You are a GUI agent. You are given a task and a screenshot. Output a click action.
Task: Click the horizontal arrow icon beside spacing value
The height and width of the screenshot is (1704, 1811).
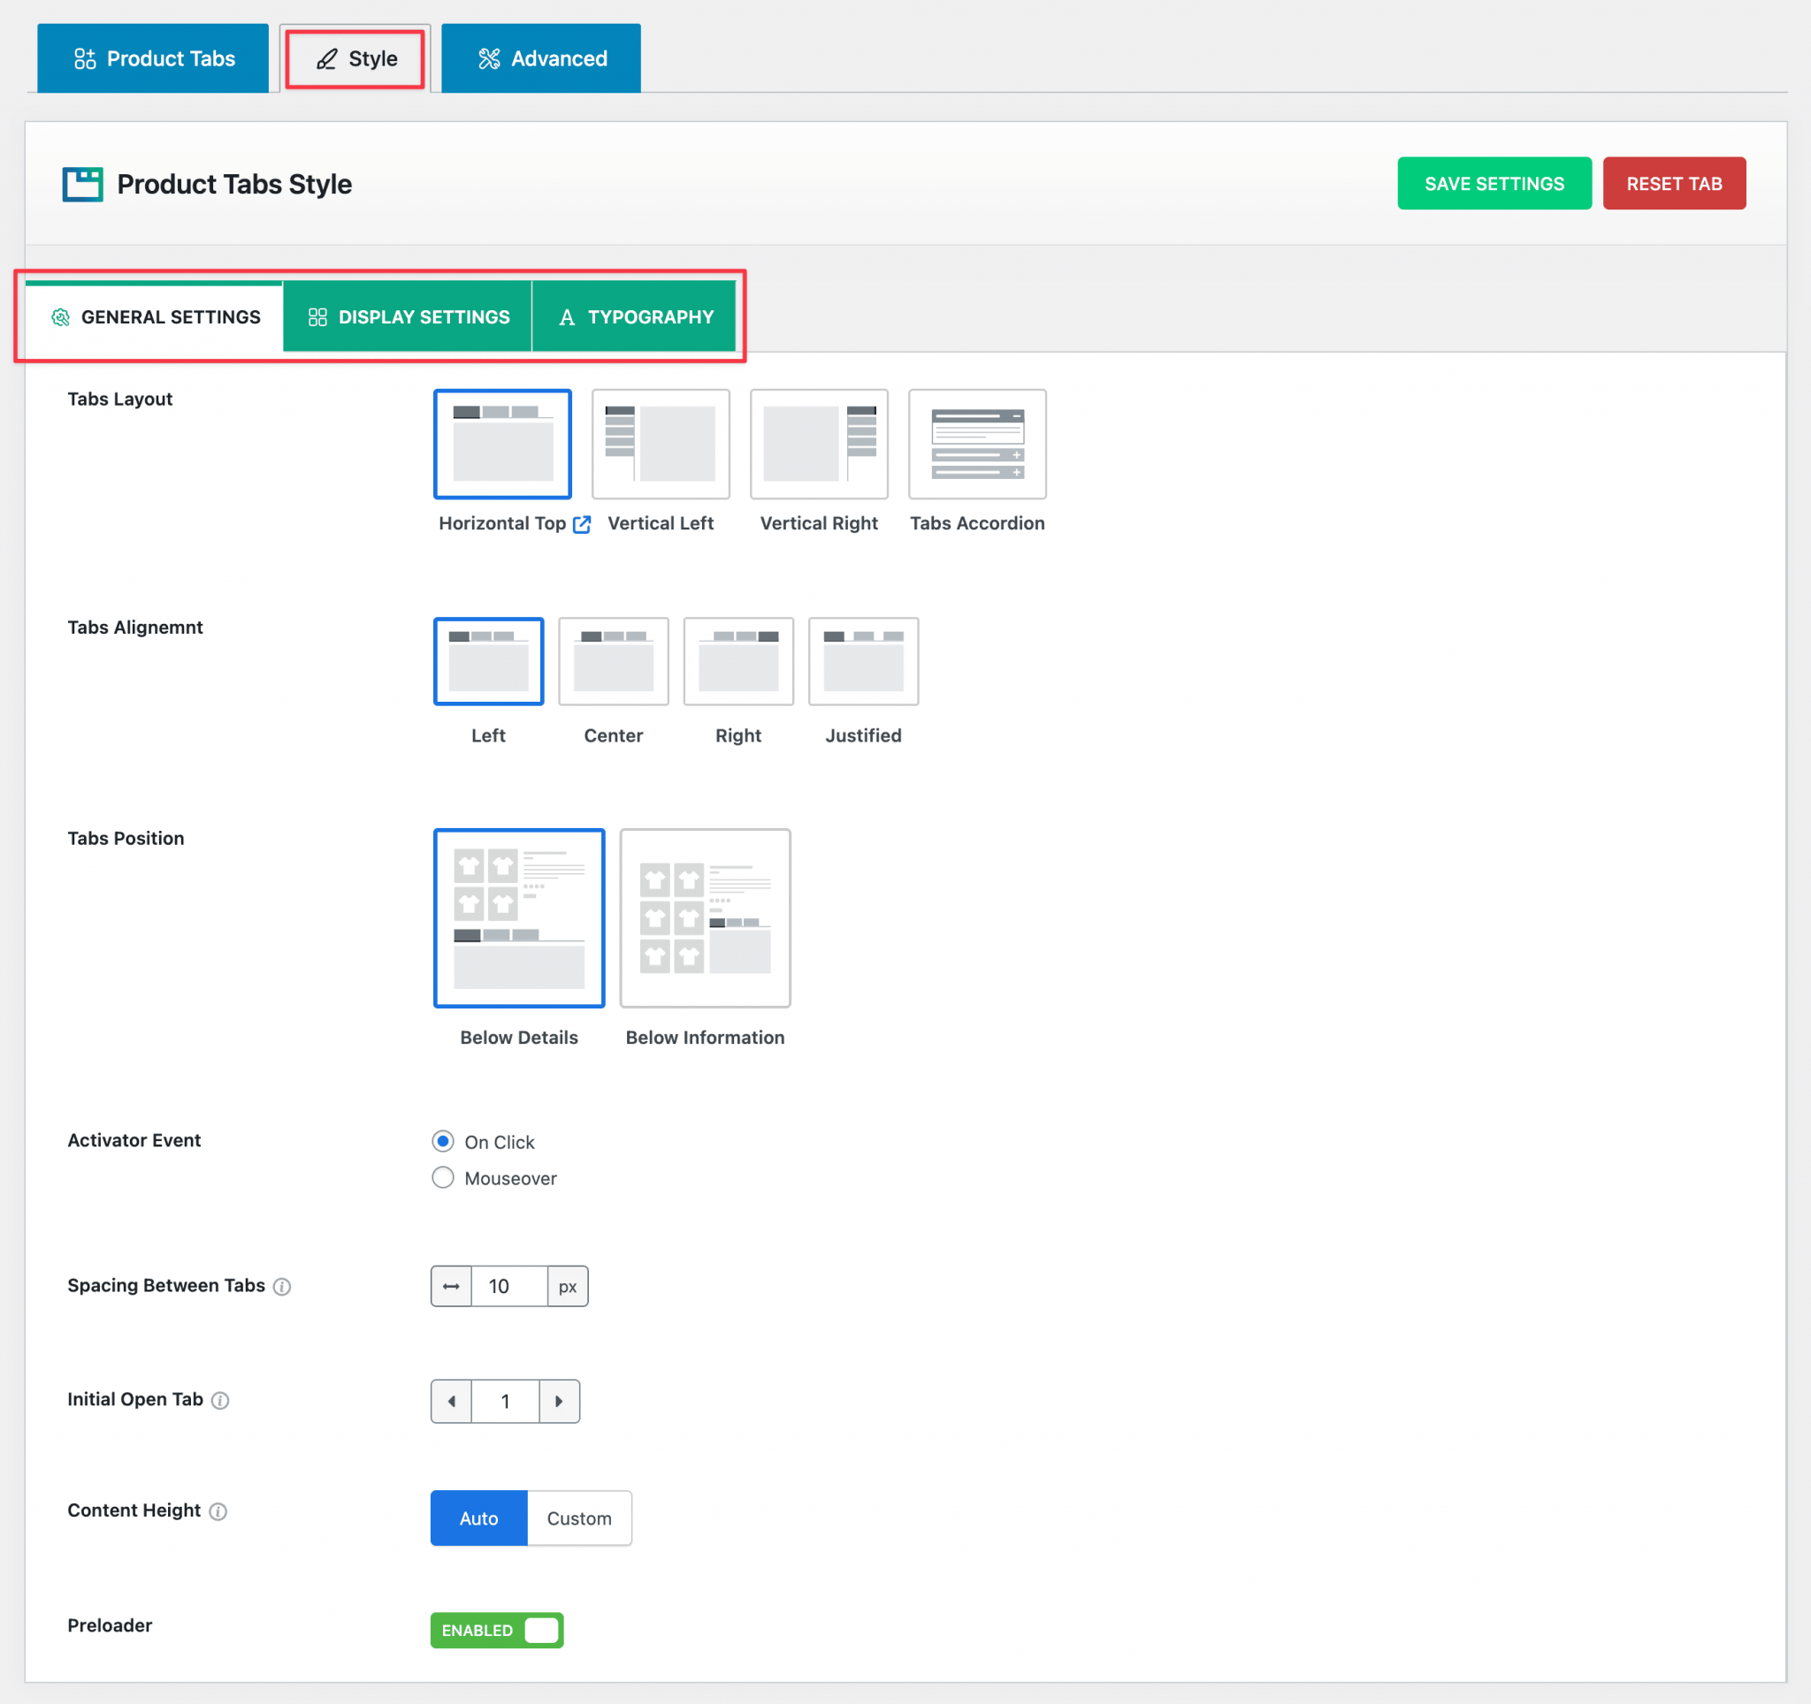pos(451,1286)
